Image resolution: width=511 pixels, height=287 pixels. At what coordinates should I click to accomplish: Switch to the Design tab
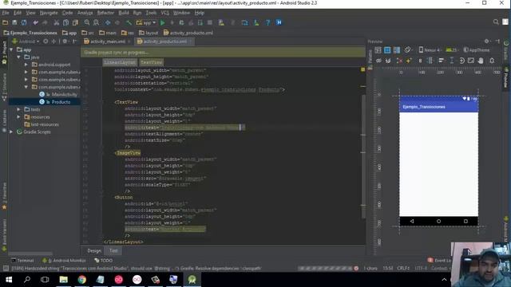tap(94, 250)
